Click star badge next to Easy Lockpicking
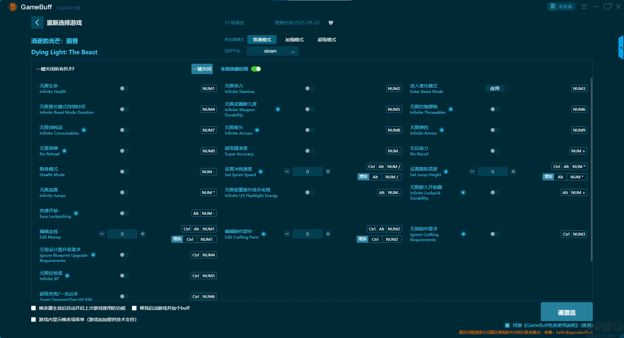624x338 pixels. point(76,213)
